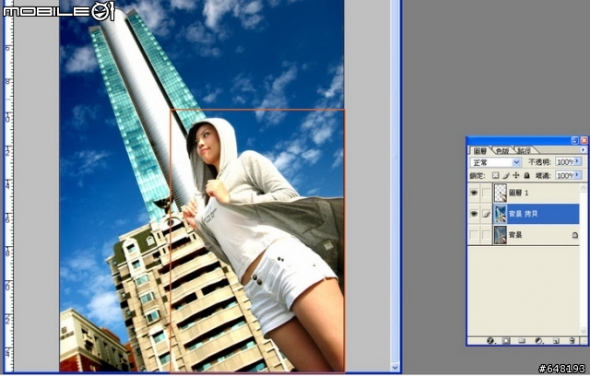
Task: Delete layer trash icon
Action: 572,341
